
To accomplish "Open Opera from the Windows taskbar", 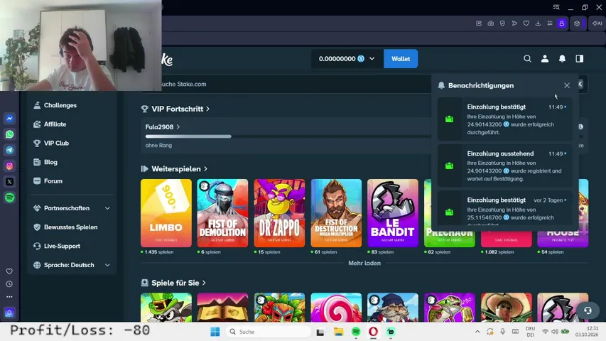I will coord(374,332).
